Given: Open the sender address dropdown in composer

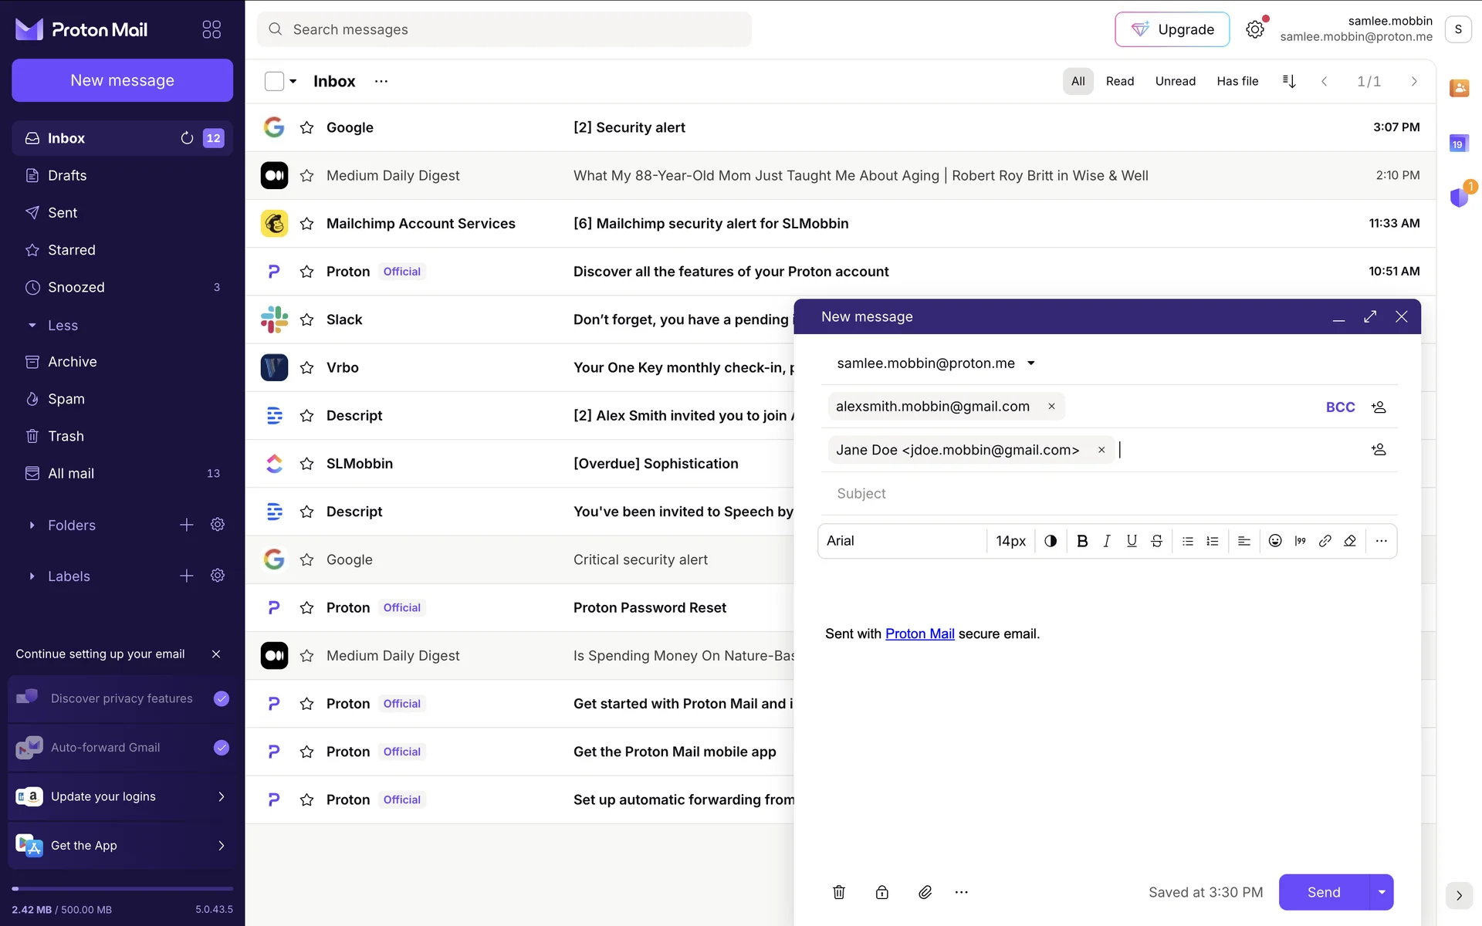Looking at the screenshot, I should click(1030, 363).
